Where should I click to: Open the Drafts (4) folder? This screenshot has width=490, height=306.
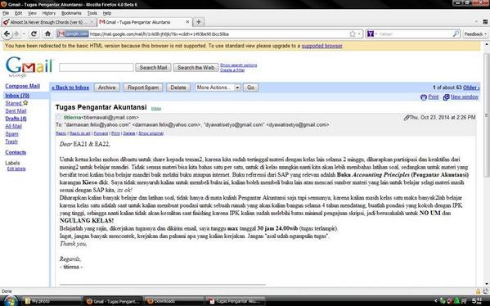(x=16, y=119)
